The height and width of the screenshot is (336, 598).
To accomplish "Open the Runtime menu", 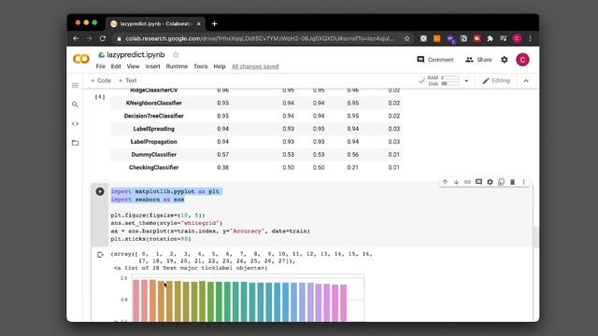I will point(177,66).
